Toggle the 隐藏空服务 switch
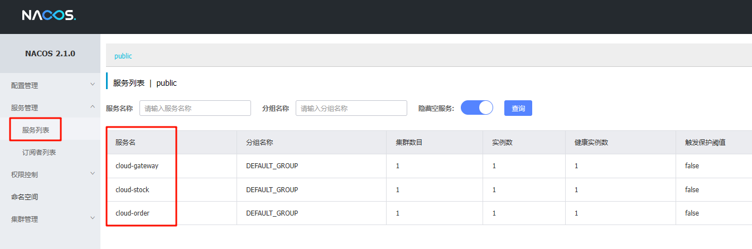752x249 pixels. pos(477,108)
